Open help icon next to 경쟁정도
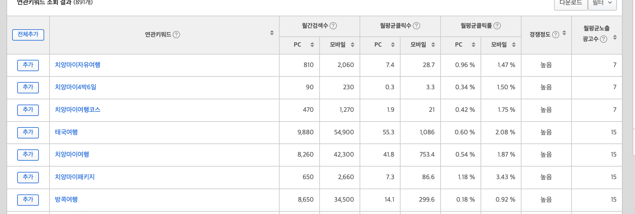Screen dimensions: 635x214 (556, 34)
